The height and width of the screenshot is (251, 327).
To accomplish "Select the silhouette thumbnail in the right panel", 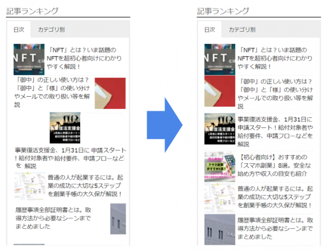I will (x=219, y=128).
